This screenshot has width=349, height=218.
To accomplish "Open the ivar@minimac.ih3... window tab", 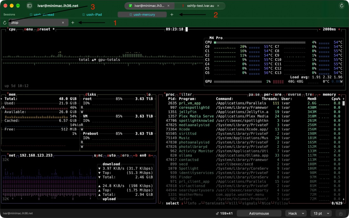I will click(x=149, y=6).
